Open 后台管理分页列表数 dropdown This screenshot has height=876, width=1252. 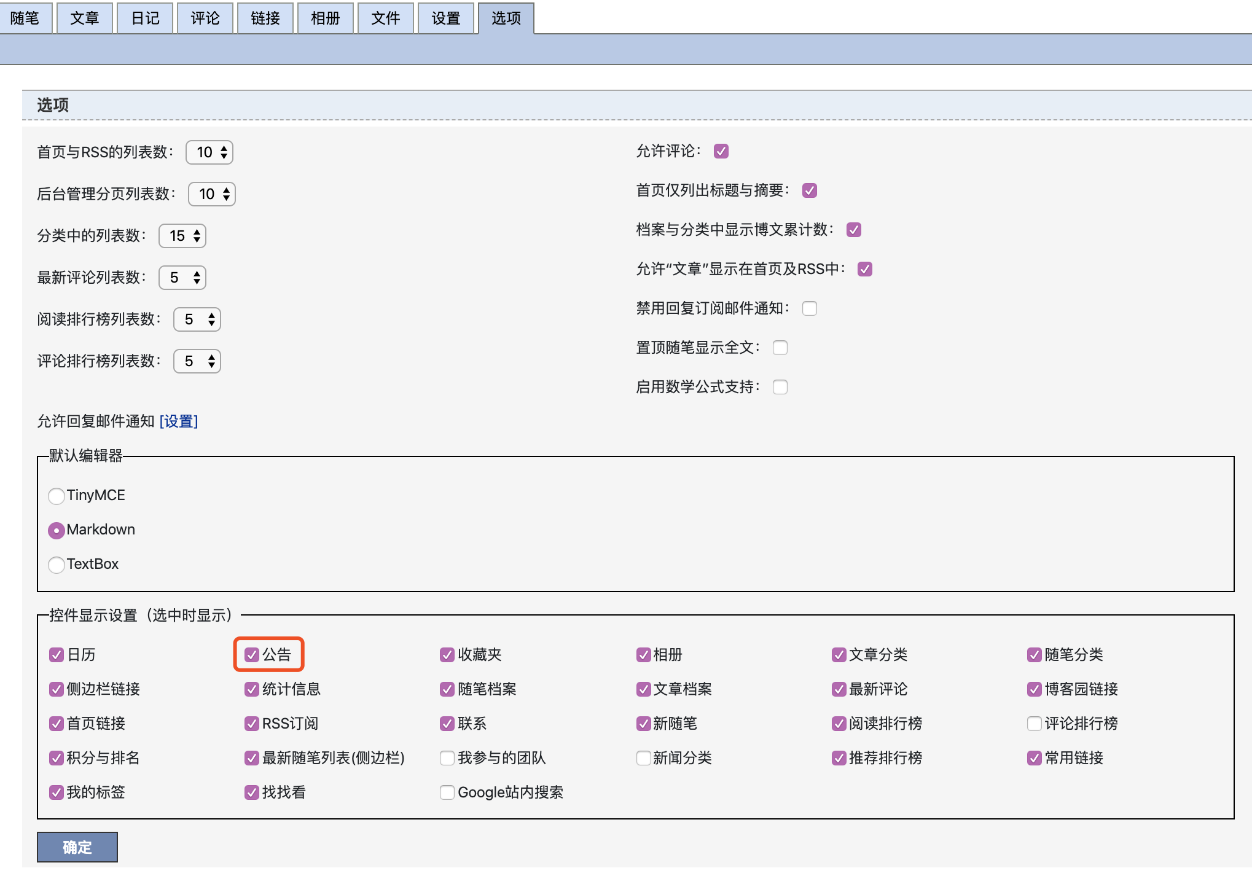coord(212,194)
